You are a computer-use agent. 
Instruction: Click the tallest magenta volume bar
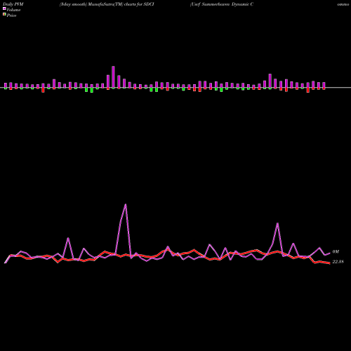(113, 77)
